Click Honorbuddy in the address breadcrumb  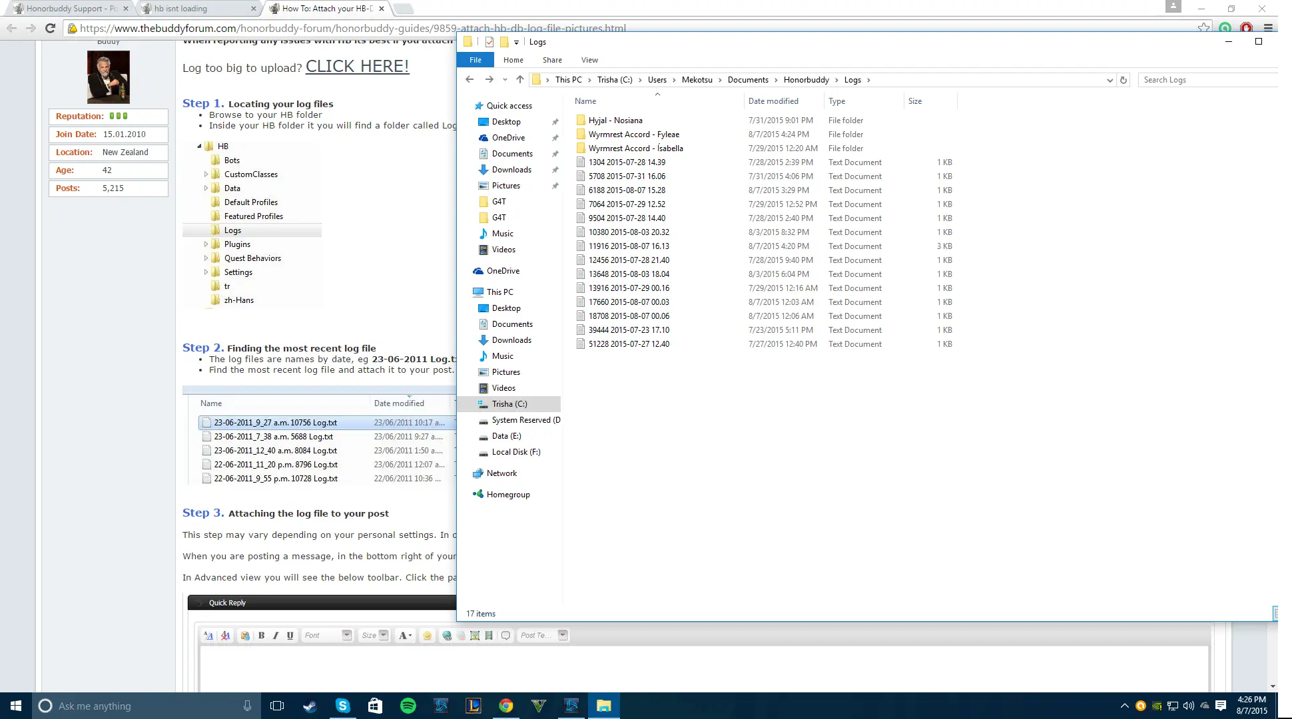coord(806,80)
